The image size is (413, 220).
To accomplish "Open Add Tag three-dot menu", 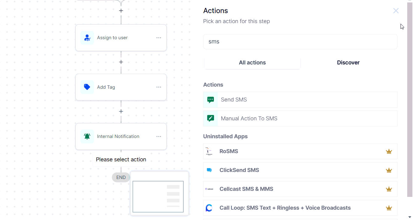I will coord(159,87).
